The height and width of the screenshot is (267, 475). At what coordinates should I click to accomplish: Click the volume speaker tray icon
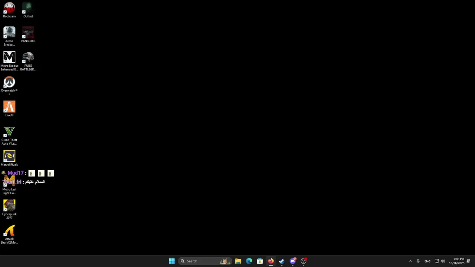pos(443,261)
